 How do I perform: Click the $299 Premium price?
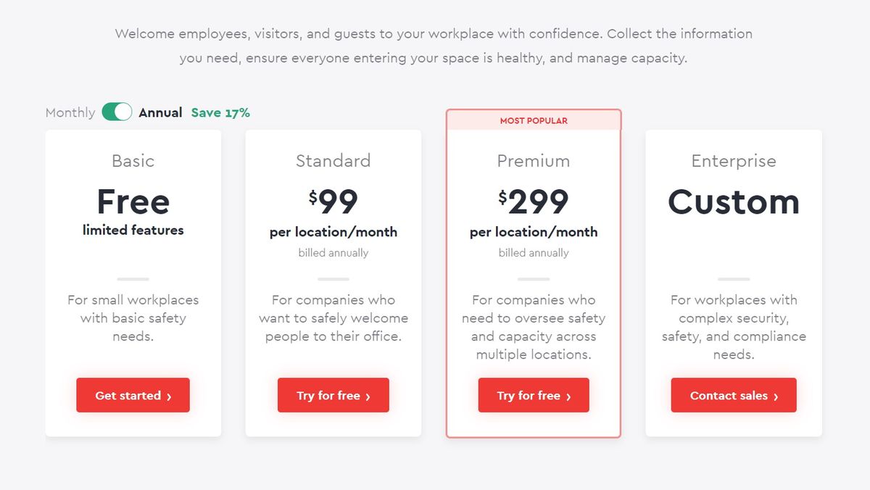click(533, 202)
